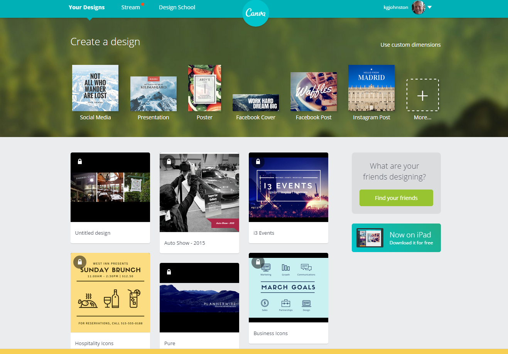Click the Find your friends button

click(x=396, y=198)
